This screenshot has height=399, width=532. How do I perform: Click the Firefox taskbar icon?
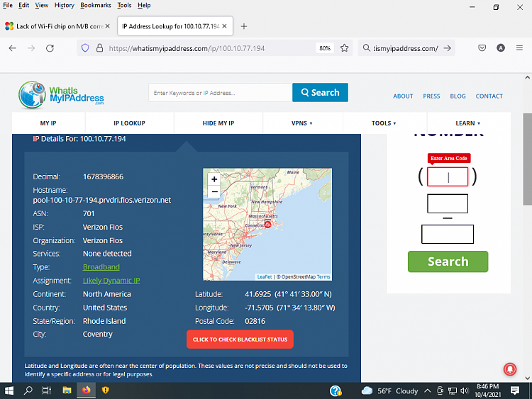point(86,390)
